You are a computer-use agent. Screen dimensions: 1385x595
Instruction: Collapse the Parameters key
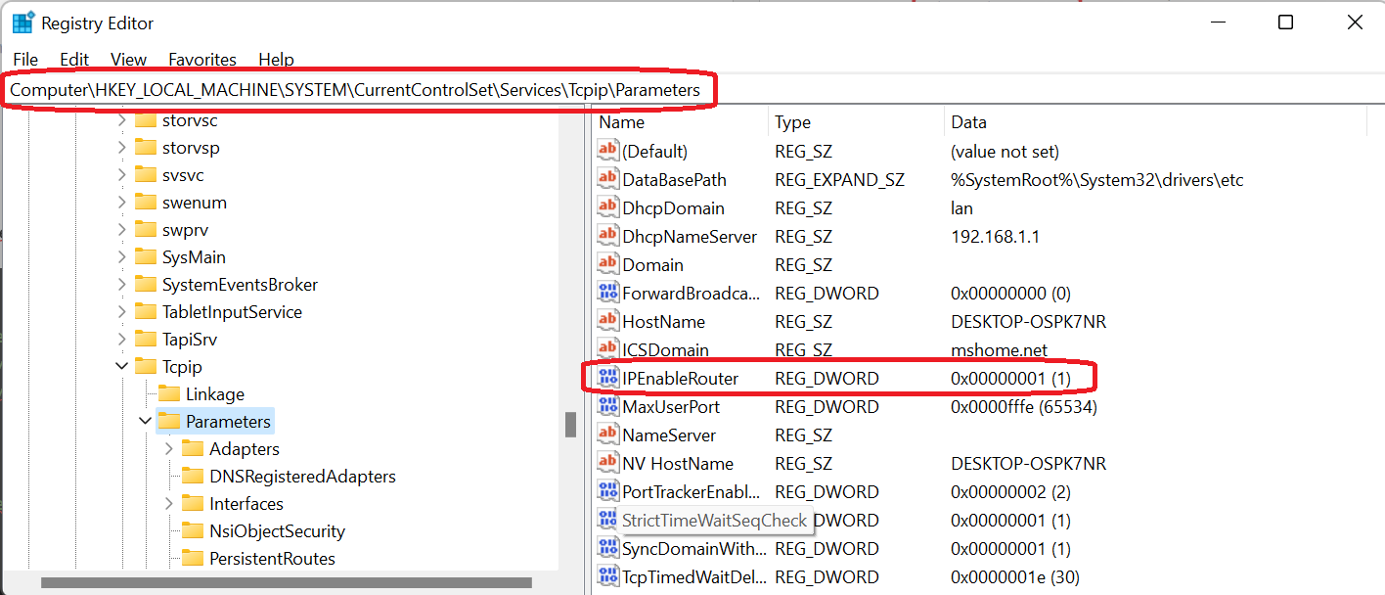tap(145, 422)
